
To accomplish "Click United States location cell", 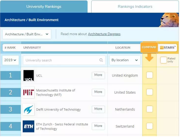I will (x=125, y=93).
